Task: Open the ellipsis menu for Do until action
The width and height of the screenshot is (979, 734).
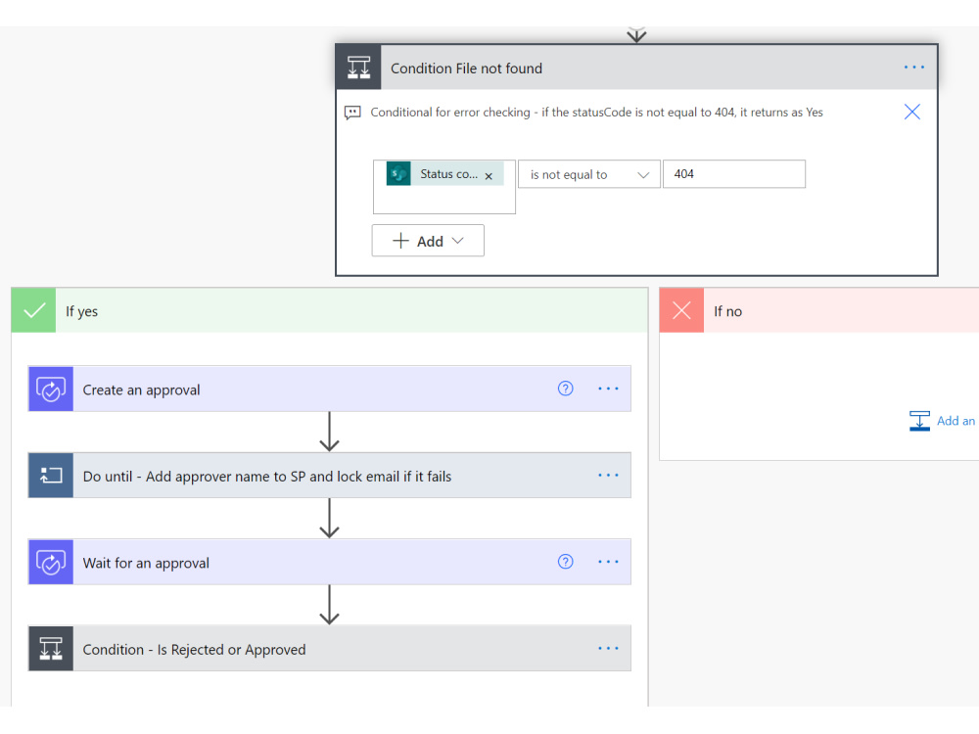Action: coord(608,476)
